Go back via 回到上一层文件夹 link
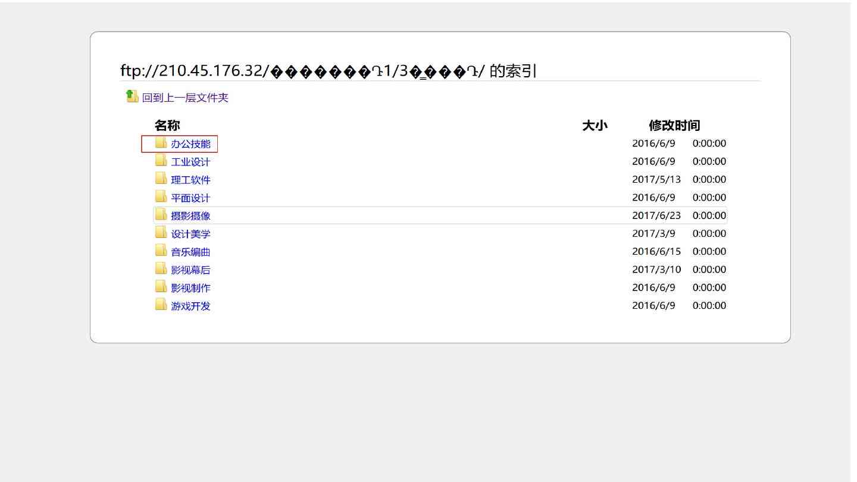Viewport: 857px width, 482px height. (185, 98)
